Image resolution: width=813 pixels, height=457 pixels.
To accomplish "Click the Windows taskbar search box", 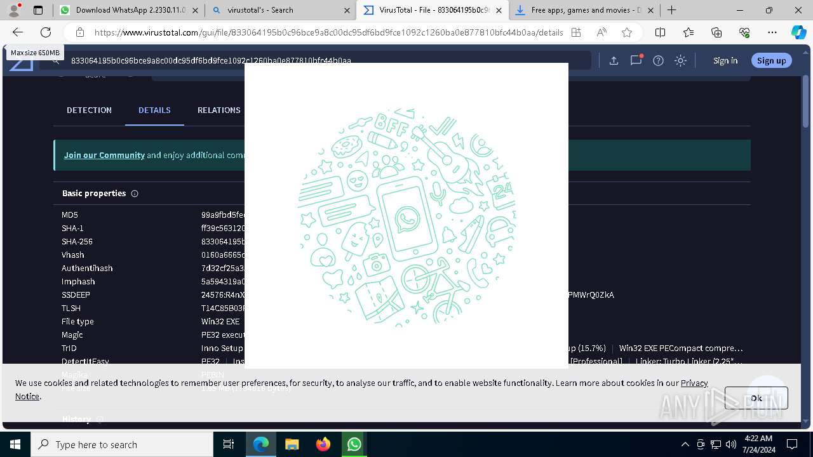I will [122, 444].
